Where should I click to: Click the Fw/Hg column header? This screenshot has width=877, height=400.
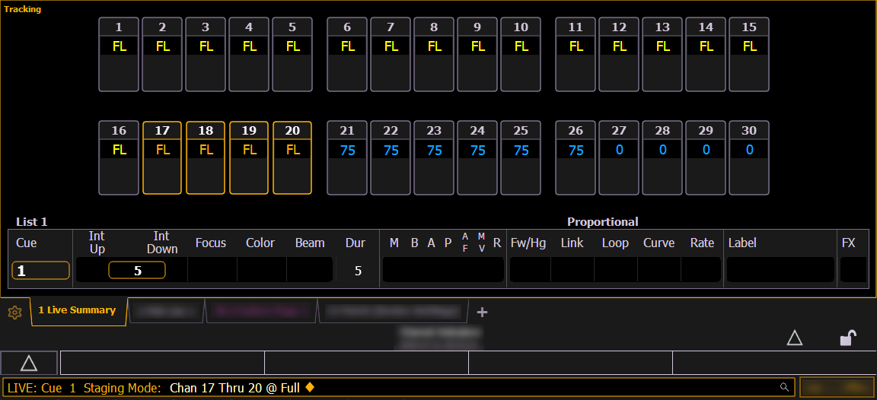coord(528,243)
